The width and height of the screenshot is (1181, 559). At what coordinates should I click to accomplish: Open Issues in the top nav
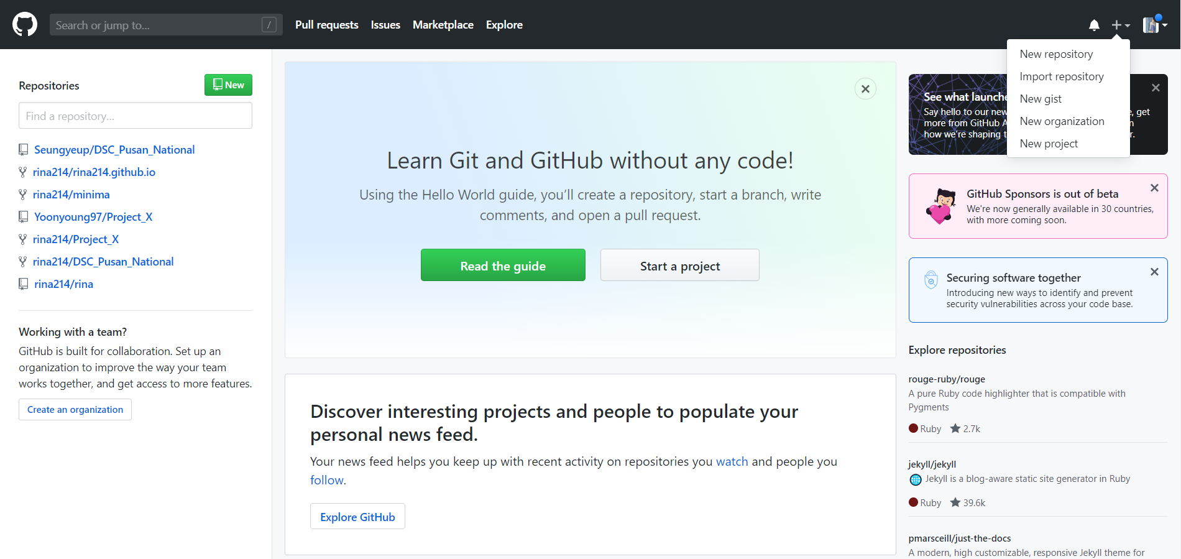coord(385,25)
